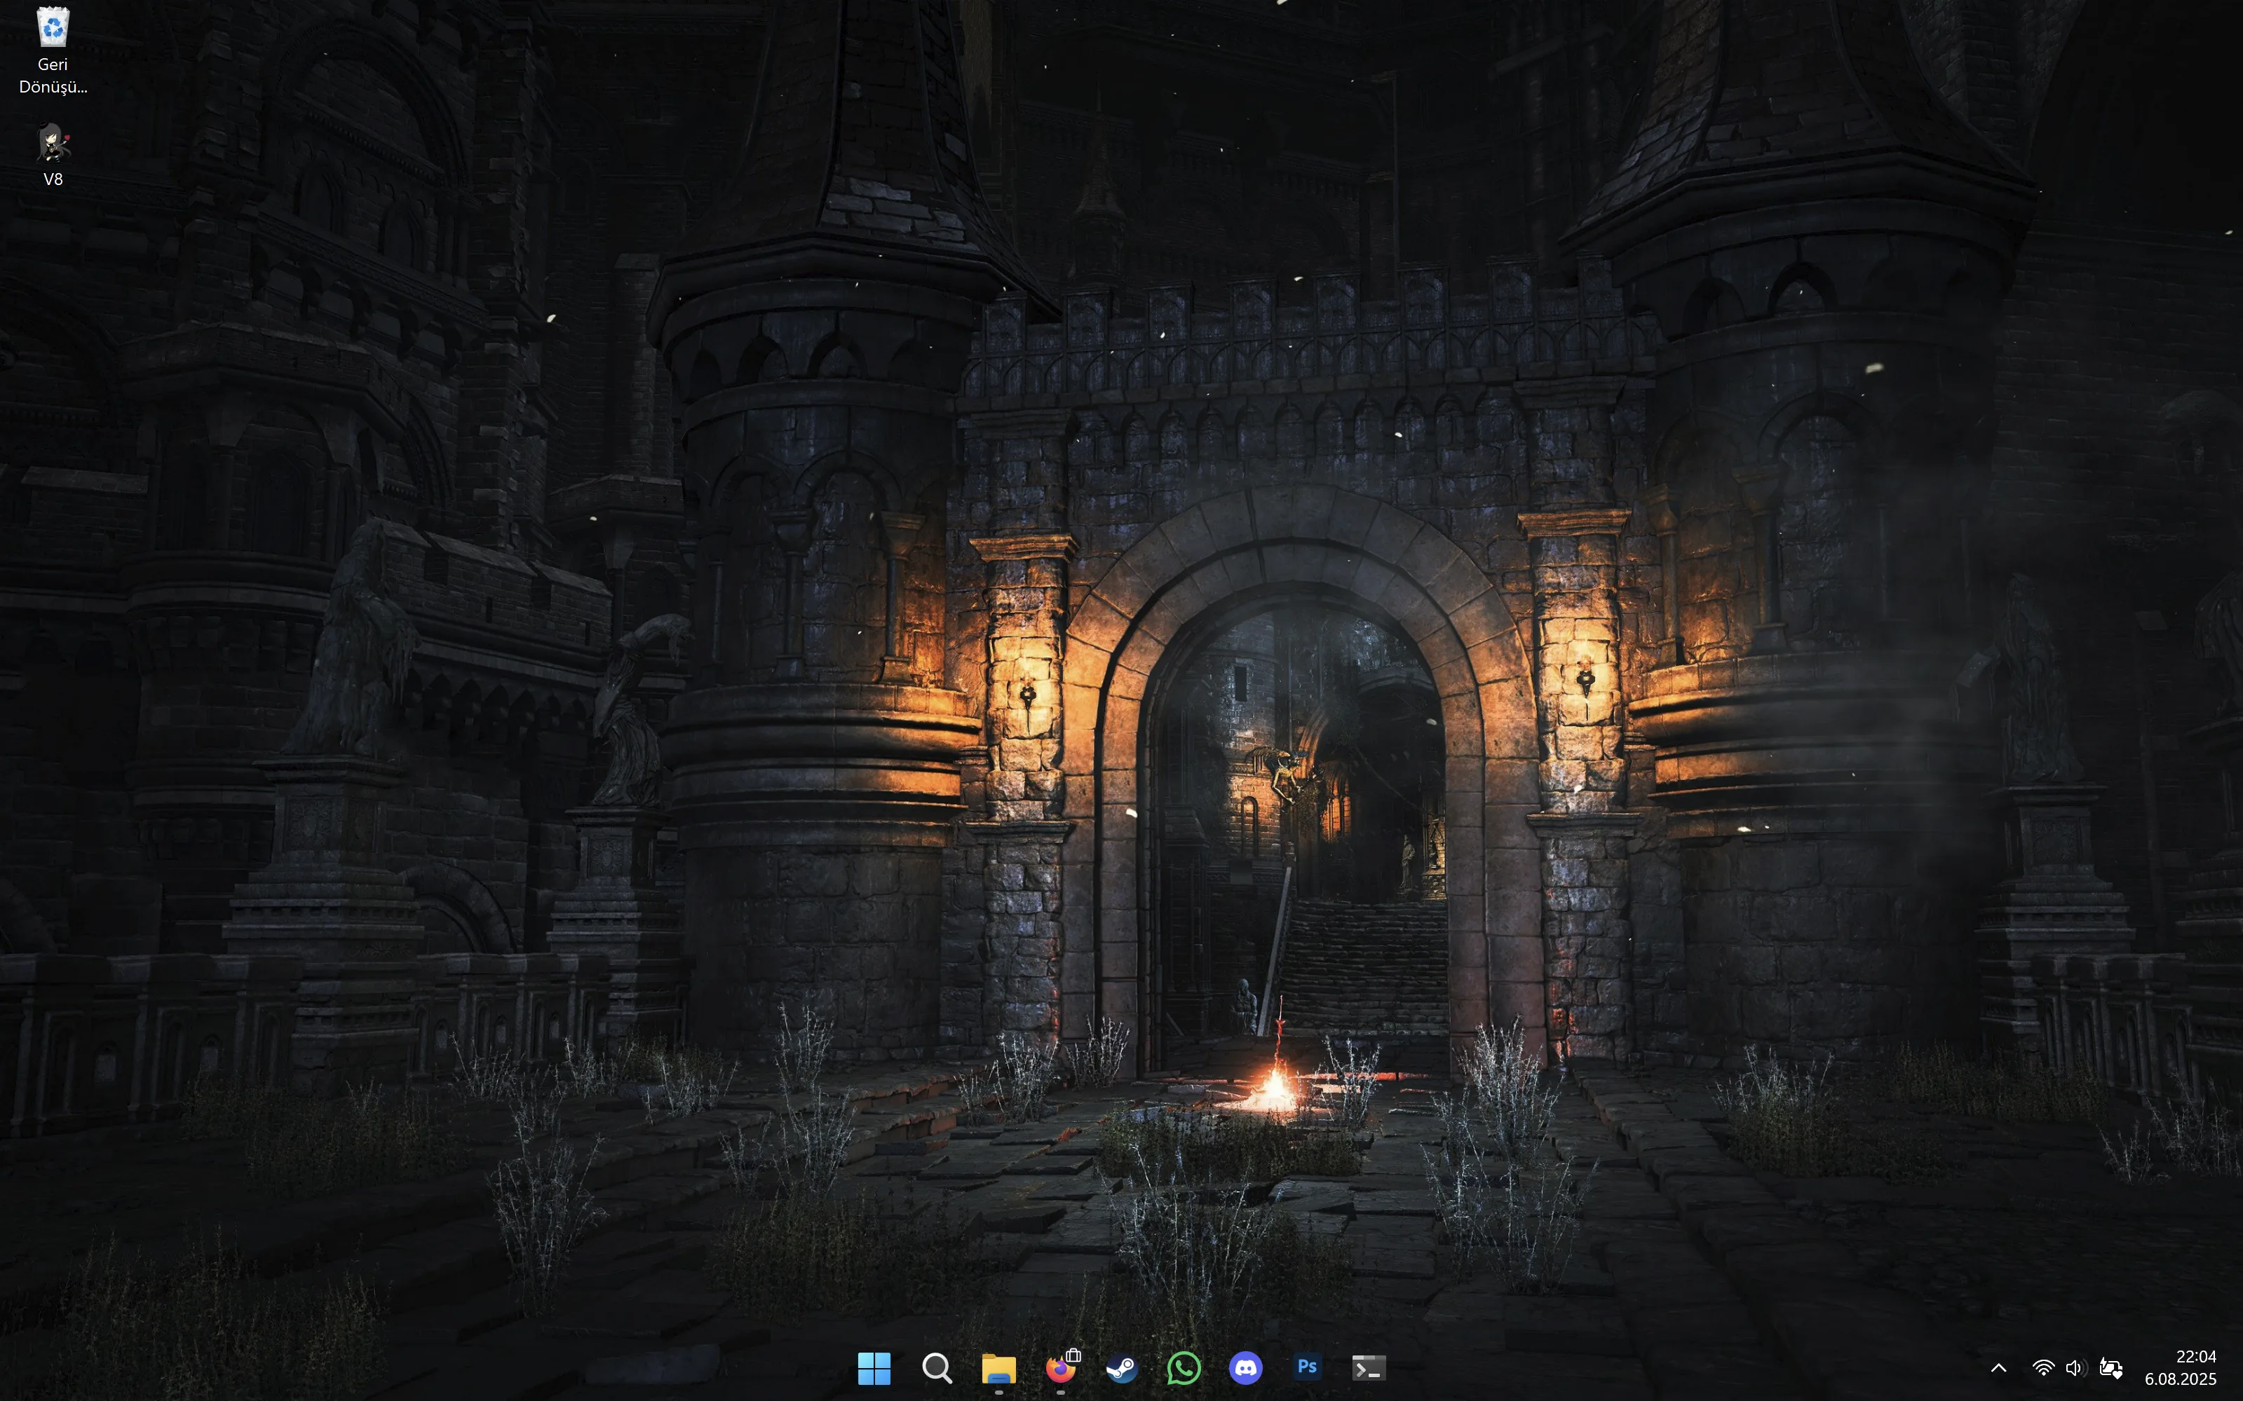The height and width of the screenshot is (1401, 2243).
Task: Switch to Firefox in the taskbar
Action: pos(1060,1367)
